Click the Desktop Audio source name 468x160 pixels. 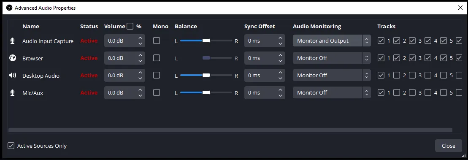click(x=41, y=76)
